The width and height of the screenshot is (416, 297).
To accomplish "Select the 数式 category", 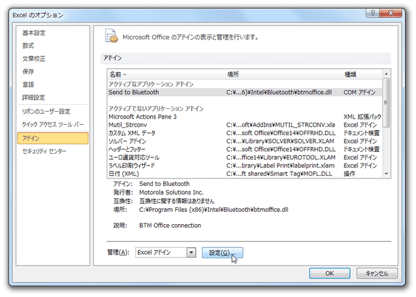I will coord(28,46).
